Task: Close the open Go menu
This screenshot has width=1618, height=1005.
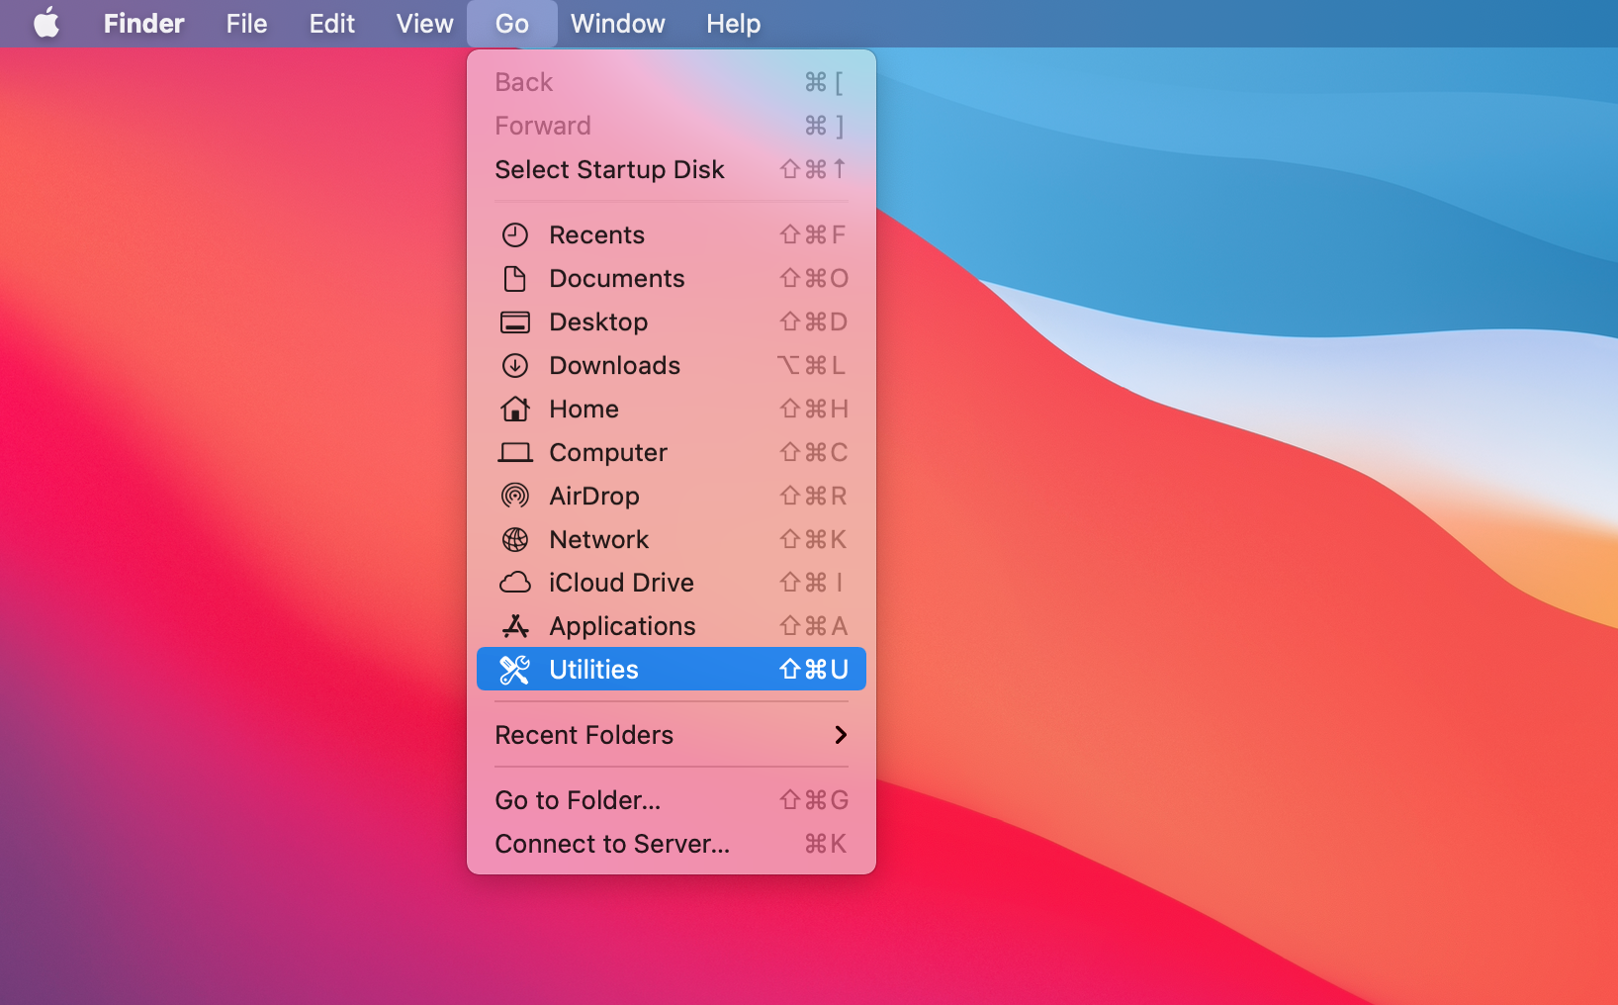Action: pyautogui.click(x=512, y=24)
